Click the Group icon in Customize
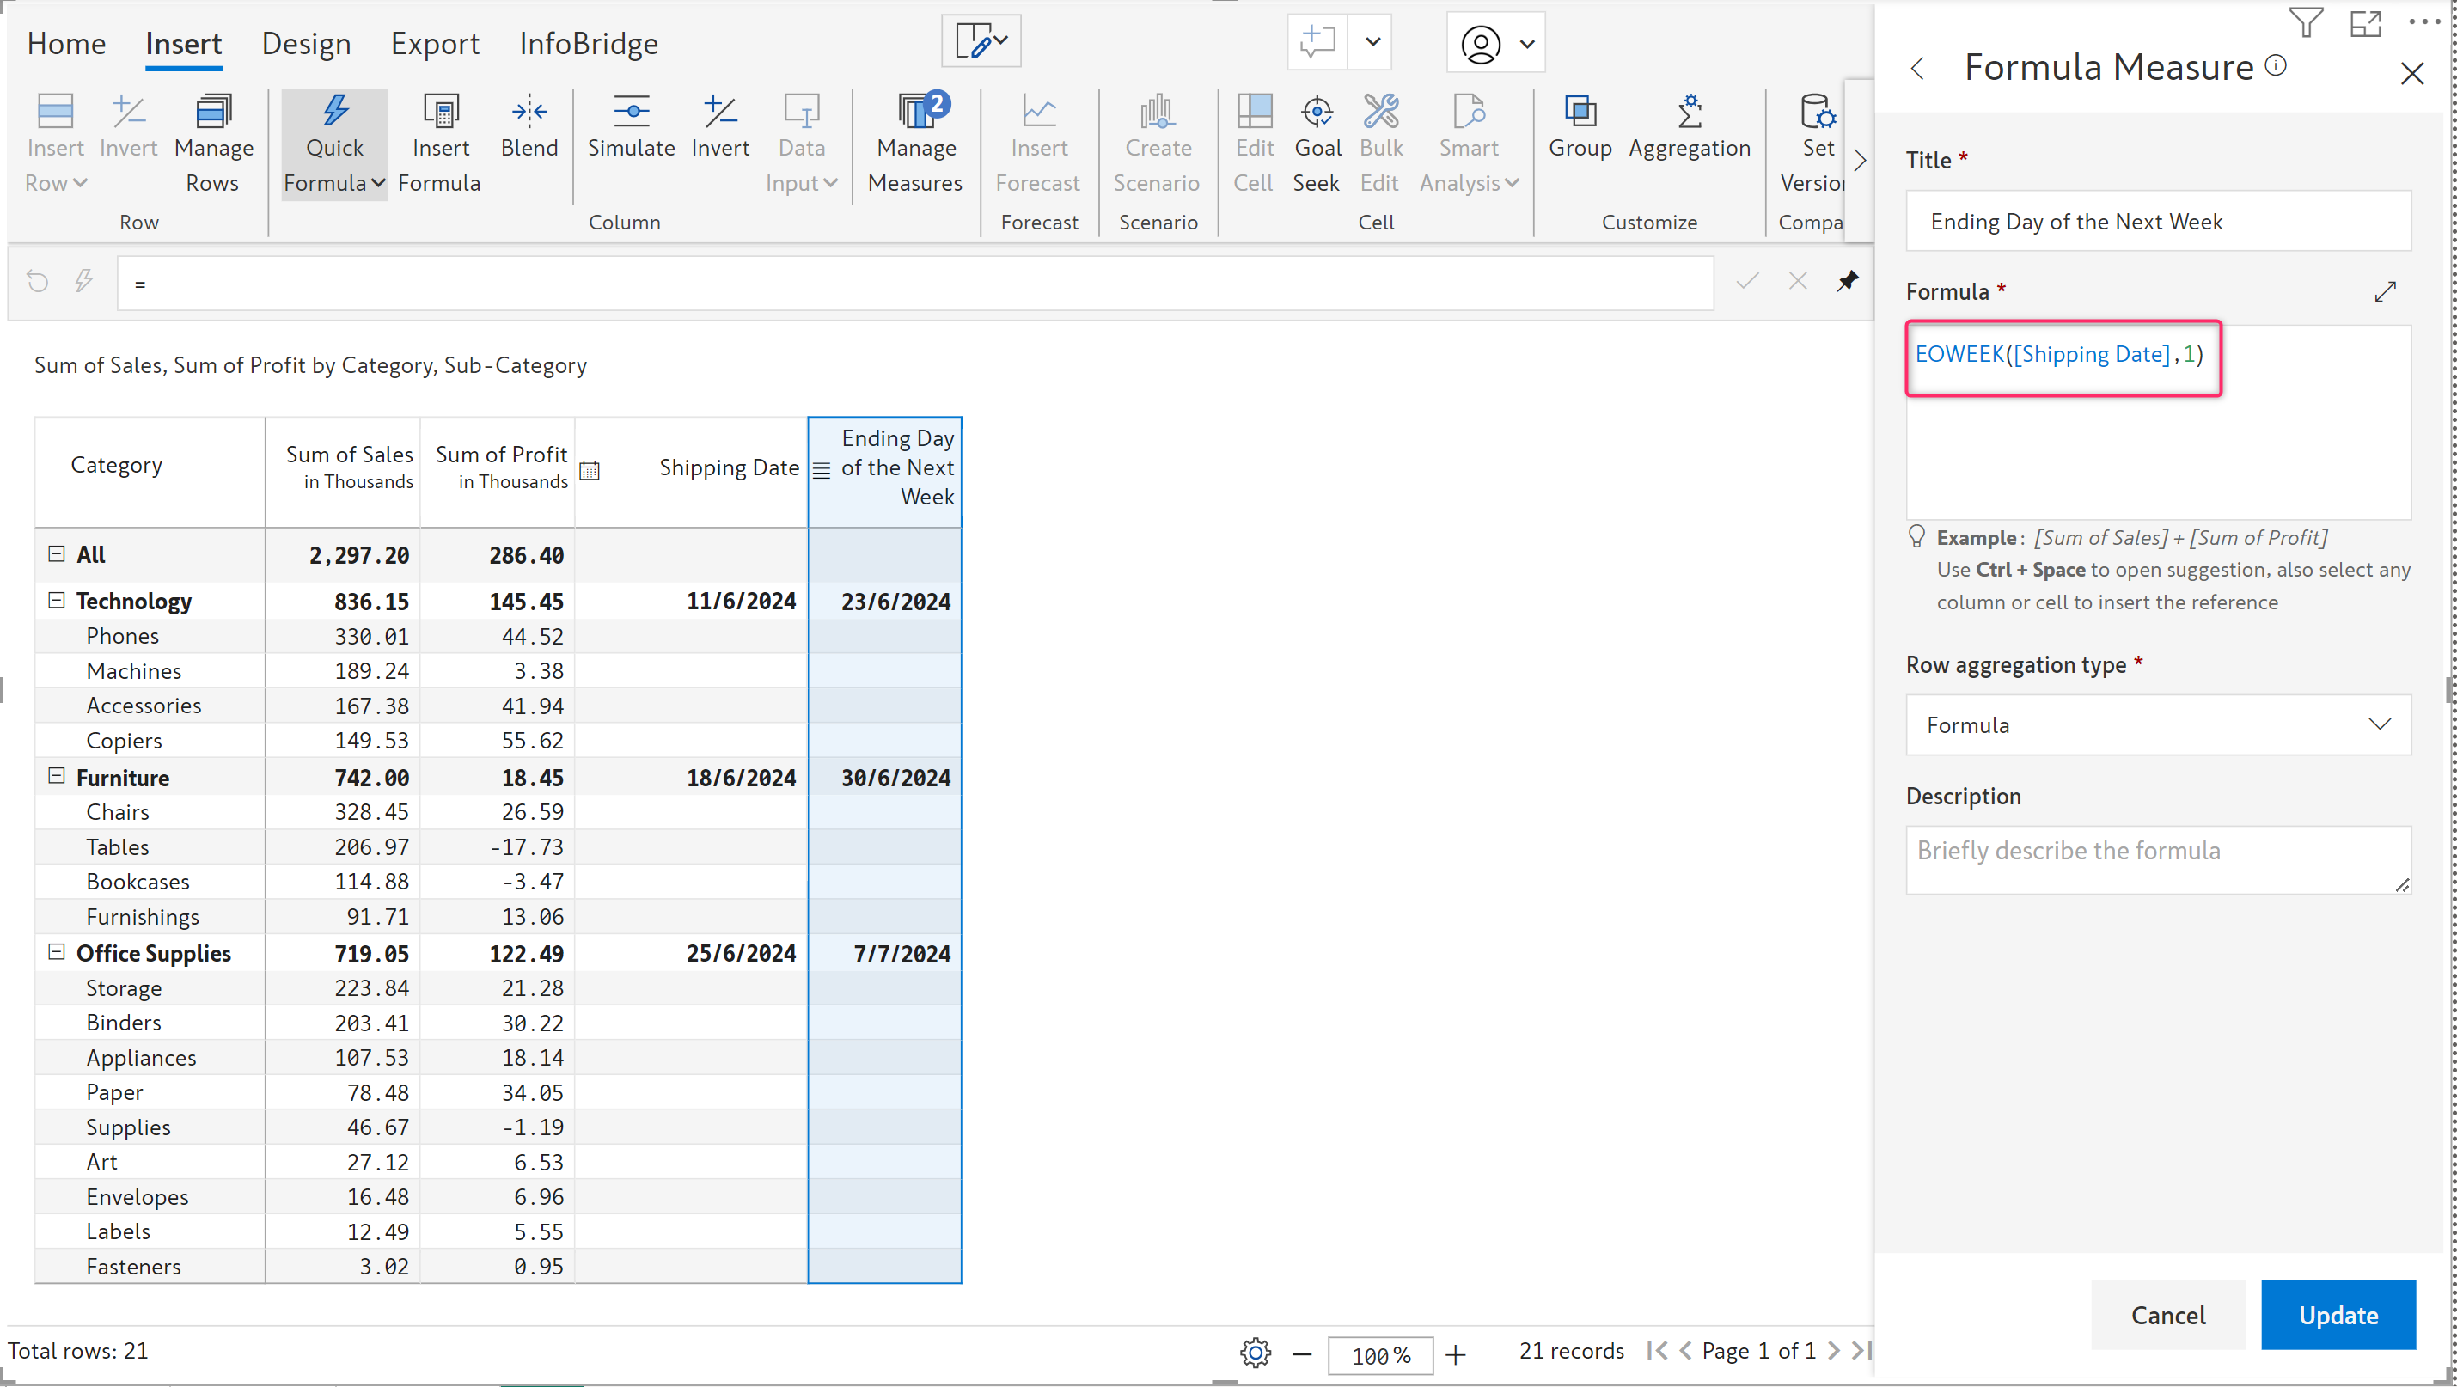This screenshot has width=2457, height=1387. coord(1580,113)
